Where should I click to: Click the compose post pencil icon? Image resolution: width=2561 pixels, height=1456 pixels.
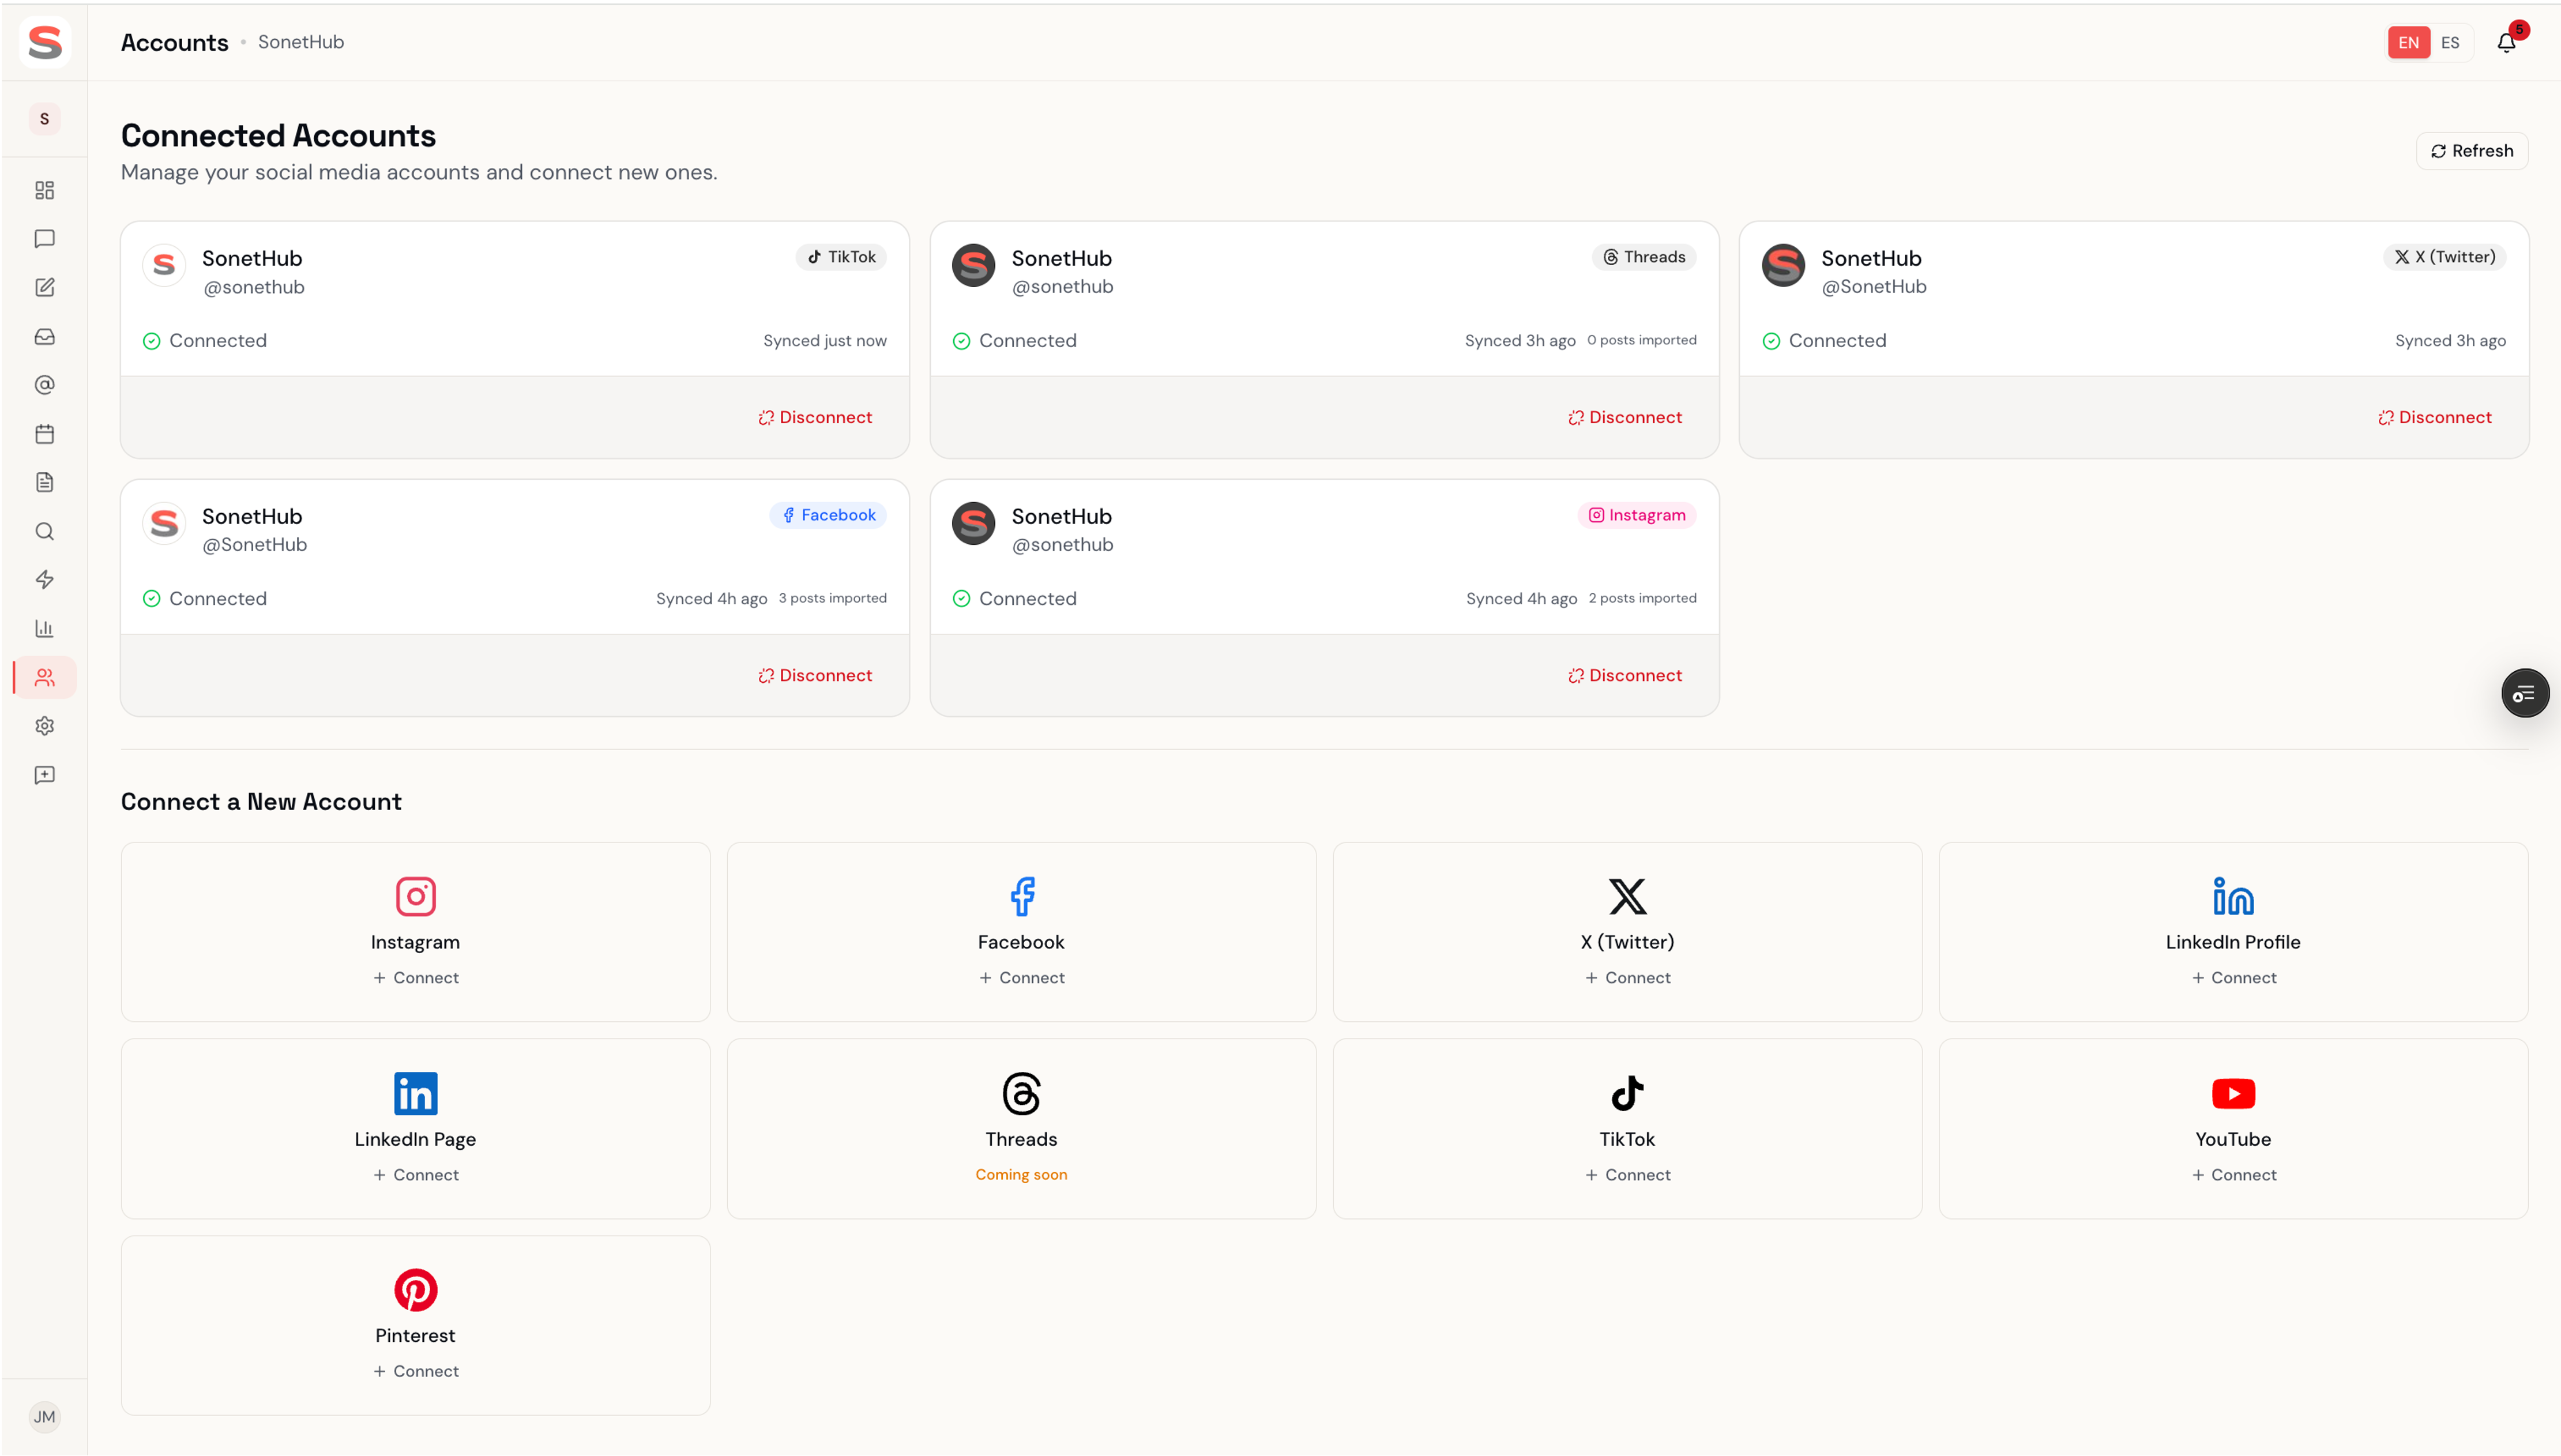click(x=44, y=288)
